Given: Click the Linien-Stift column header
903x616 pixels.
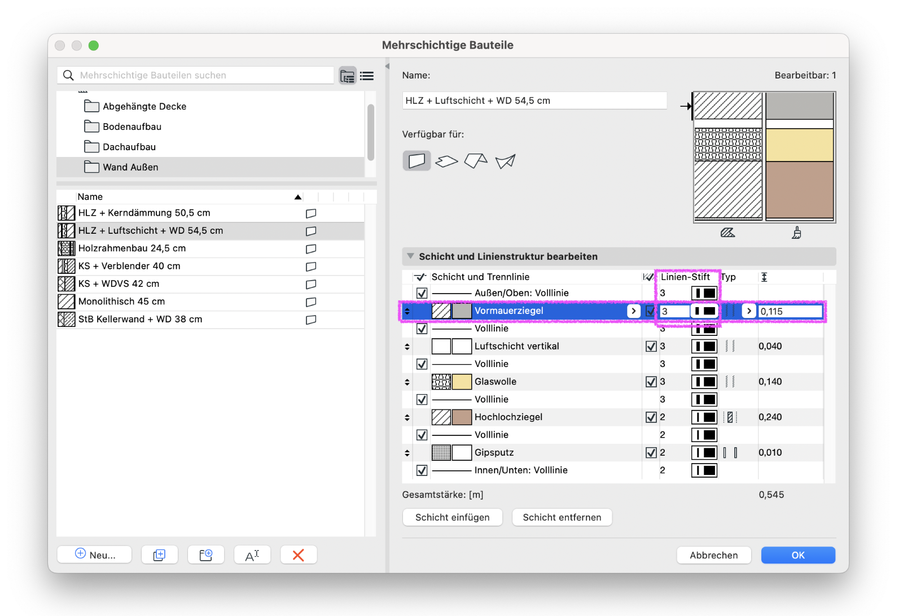Looking at the screenshot, I should tap(686, 277).
